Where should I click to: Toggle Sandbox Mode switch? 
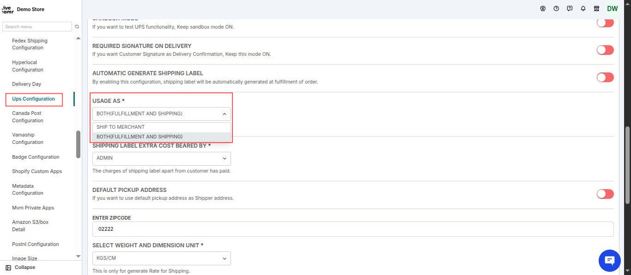[605, 22]
